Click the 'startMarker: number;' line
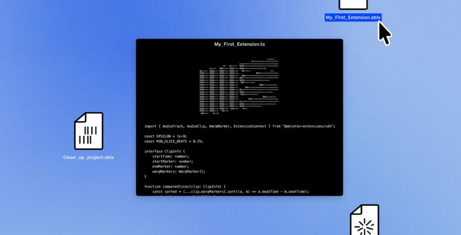461x235 pixels. (173, 161)
